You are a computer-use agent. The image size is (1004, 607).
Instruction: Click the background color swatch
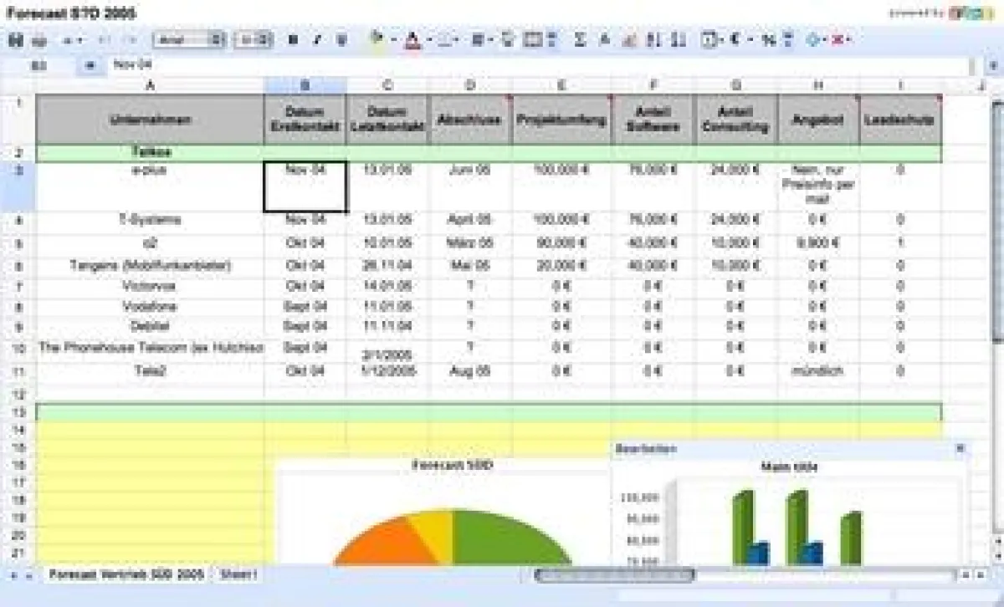pyautogui.click(x=376, y=38)
